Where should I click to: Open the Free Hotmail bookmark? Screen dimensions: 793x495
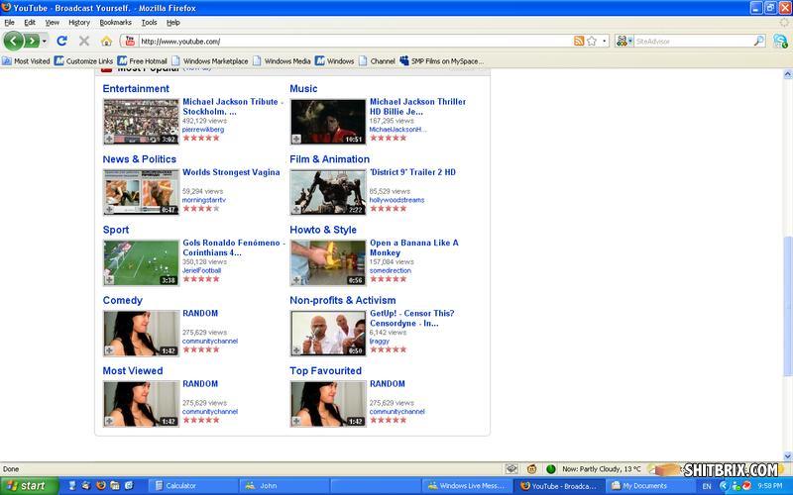[x=142, y=61]
